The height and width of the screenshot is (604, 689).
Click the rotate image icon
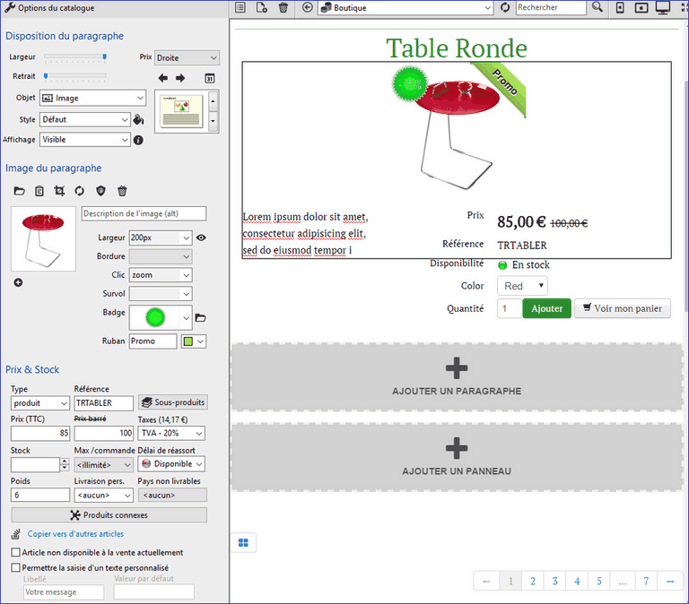click(x=80, y=191)
